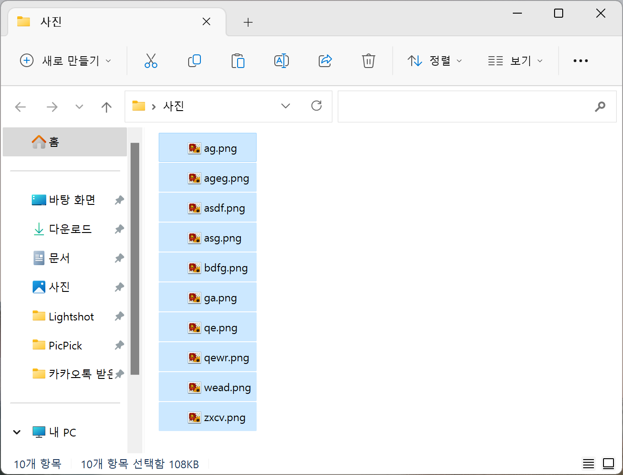
Task: Click the Delete trash can icon
Action: coord(369,61)
